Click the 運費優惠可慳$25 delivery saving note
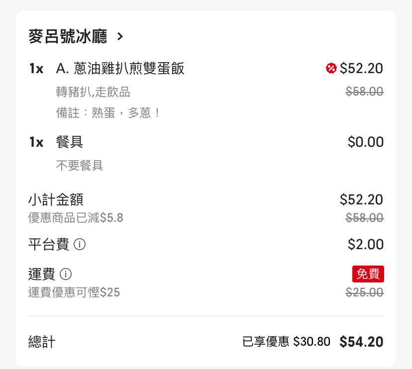This screenshot has width=412, height=369. point(74,292)
